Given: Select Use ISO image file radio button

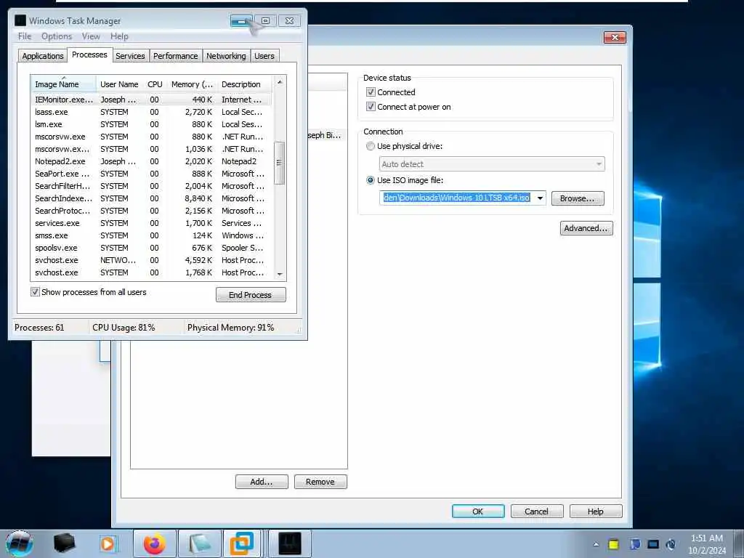Looking at the screenshot, I should [370, 180].
